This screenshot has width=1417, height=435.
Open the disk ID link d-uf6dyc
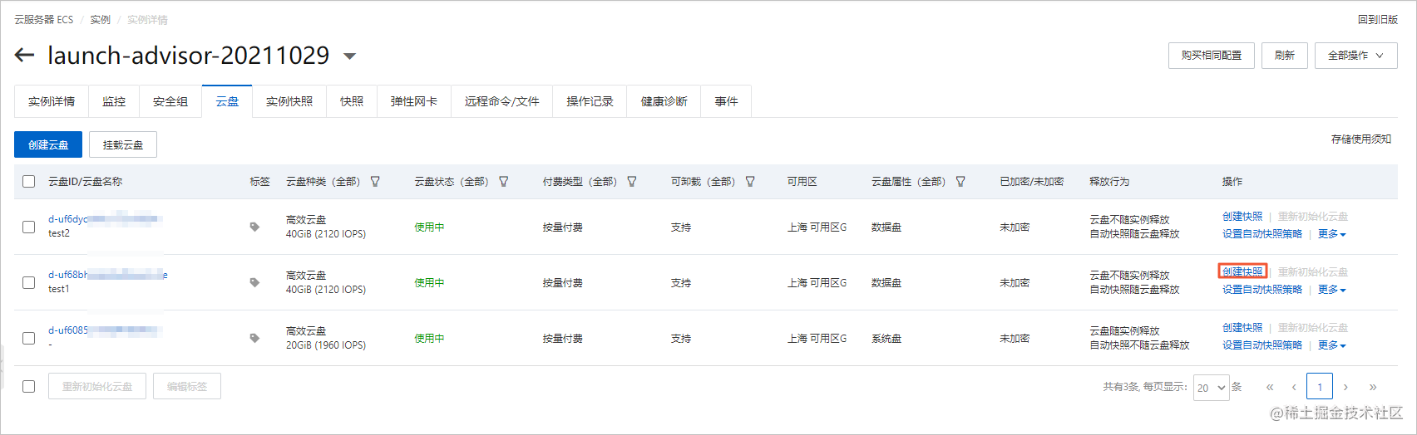(104, 219)
